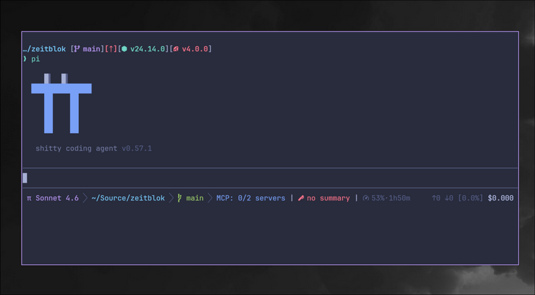The image size is (535, 295).
Task: Click the gauge icon beside 53%
Action: pyautogui.click(x=366, y=199)
